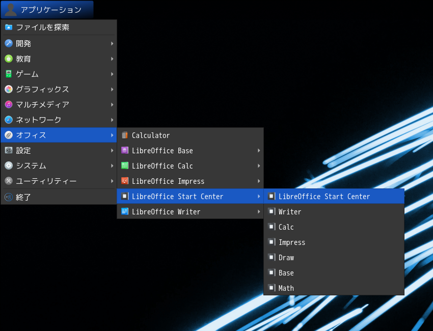Expand the LibreOffice Calc submenu arrow

(259, 165)
